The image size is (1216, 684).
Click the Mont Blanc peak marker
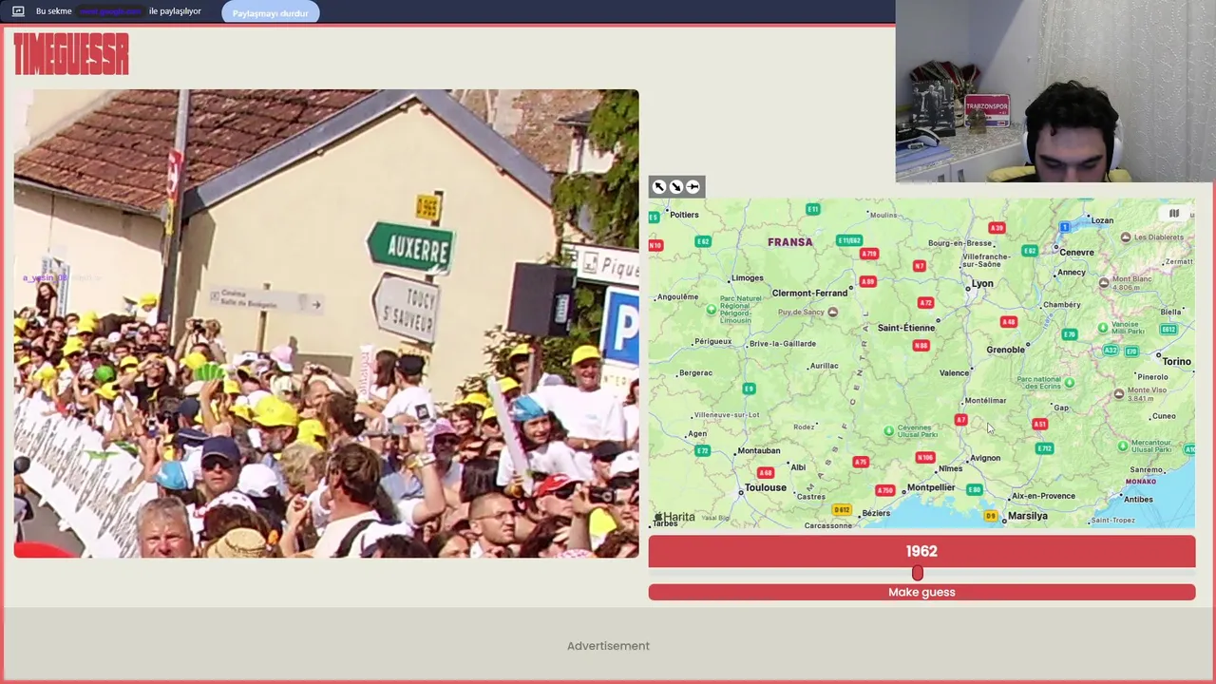(x=1104, y=282)
